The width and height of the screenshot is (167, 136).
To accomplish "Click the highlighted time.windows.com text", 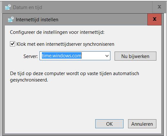I will click(62, 56).
